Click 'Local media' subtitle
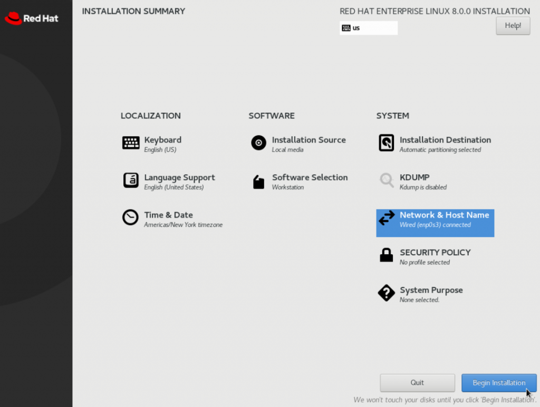This screenshot has width=540, height=407. [287, 150]
